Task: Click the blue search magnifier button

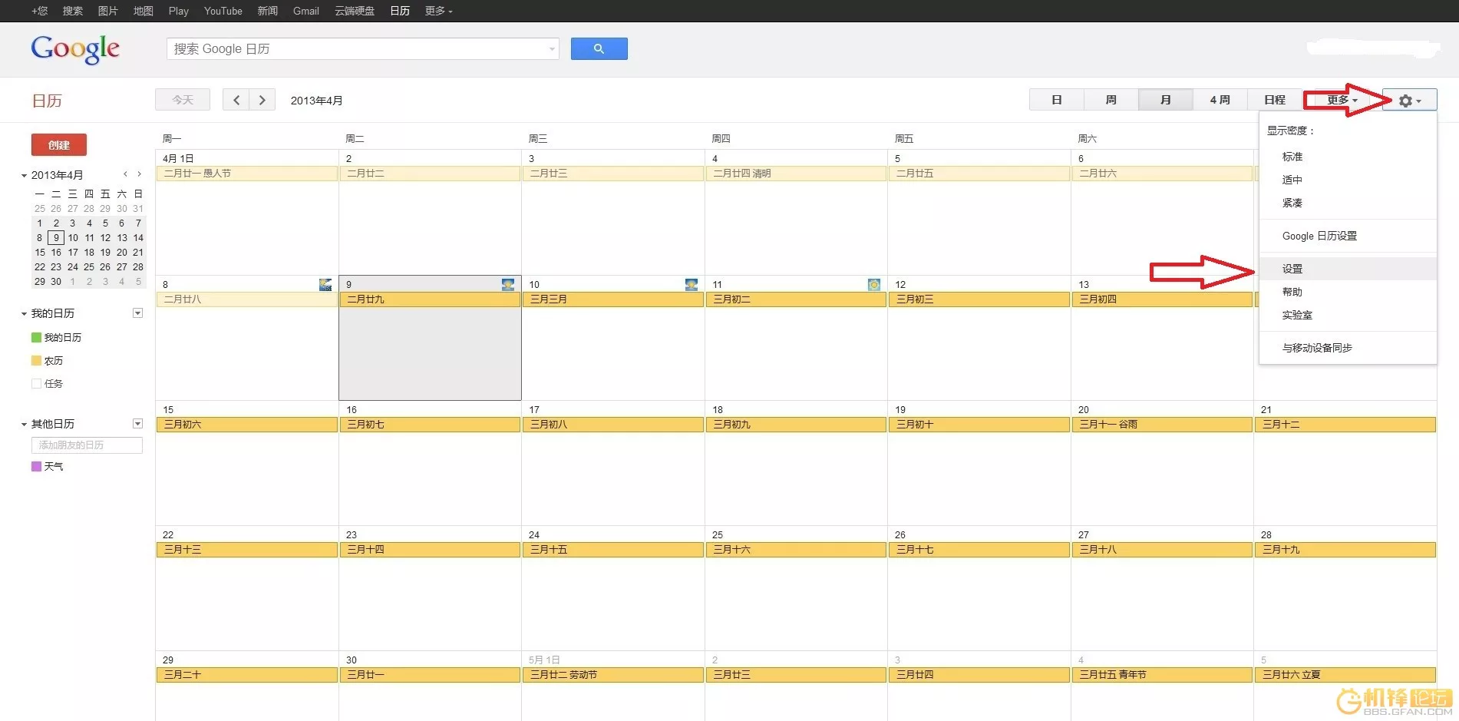Action: click(599, 48)
